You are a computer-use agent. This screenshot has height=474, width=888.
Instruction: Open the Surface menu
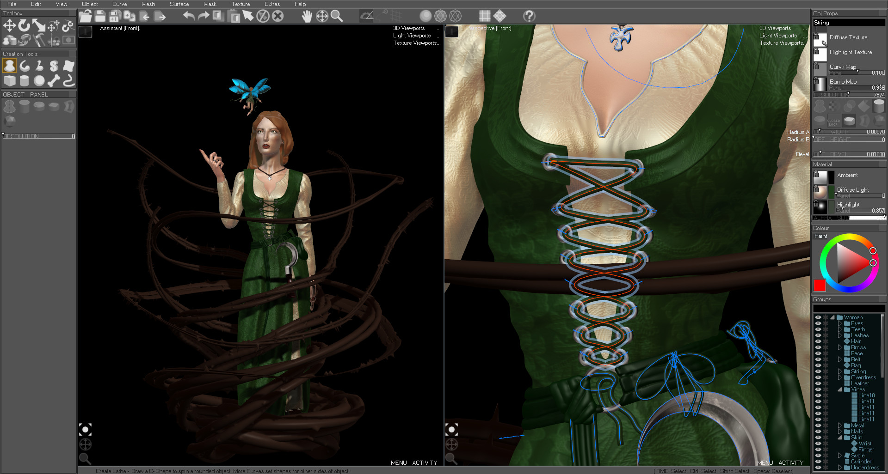pos(179,4)
